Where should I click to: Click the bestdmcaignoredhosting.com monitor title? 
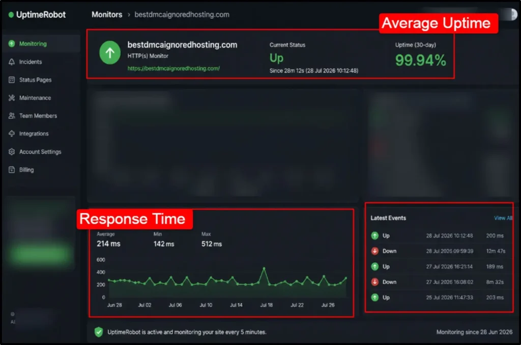(x=183, y=45)
